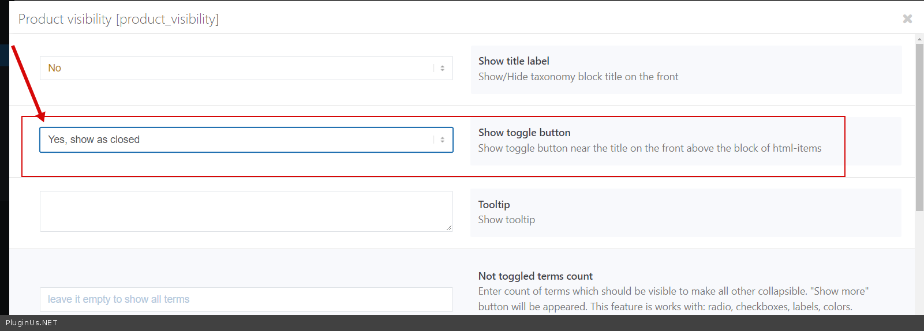The width and height of the screenshot is (924, 331).
Task: Click the 'Tooltip' heading
Action: click(x=494, y=205)
